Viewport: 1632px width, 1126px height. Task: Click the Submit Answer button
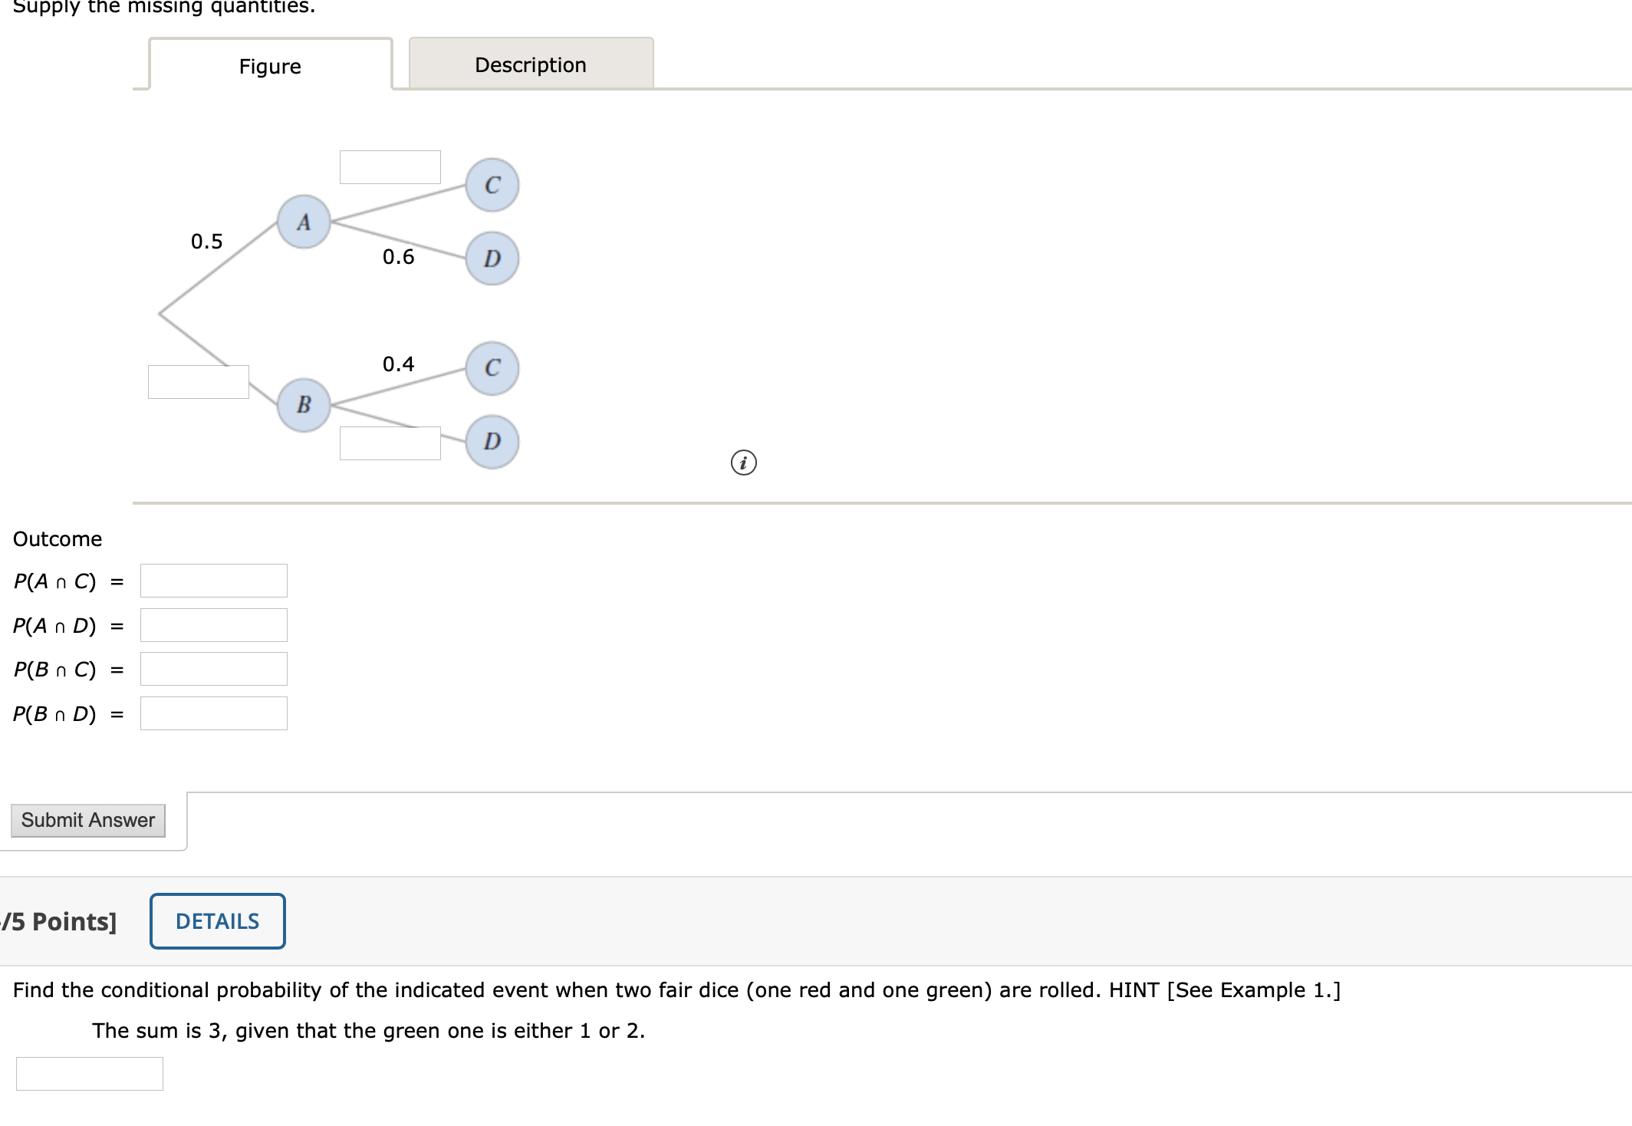tap(87, 819)
